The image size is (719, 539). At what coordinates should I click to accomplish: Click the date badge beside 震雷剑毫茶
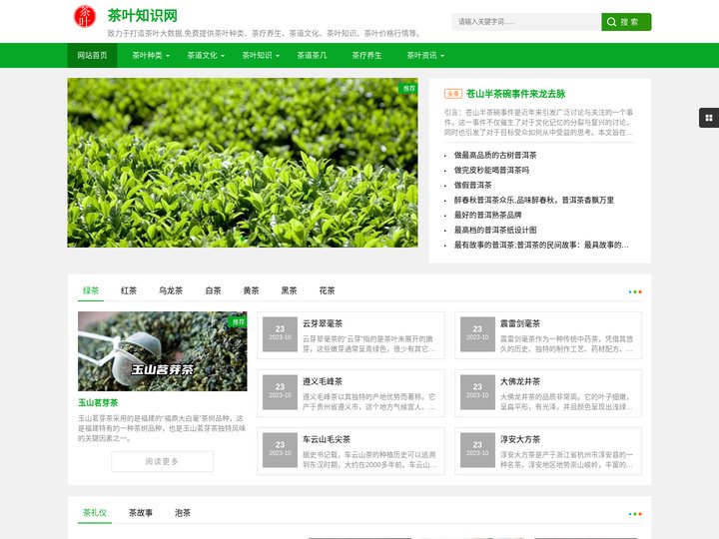tap(477, 334)
